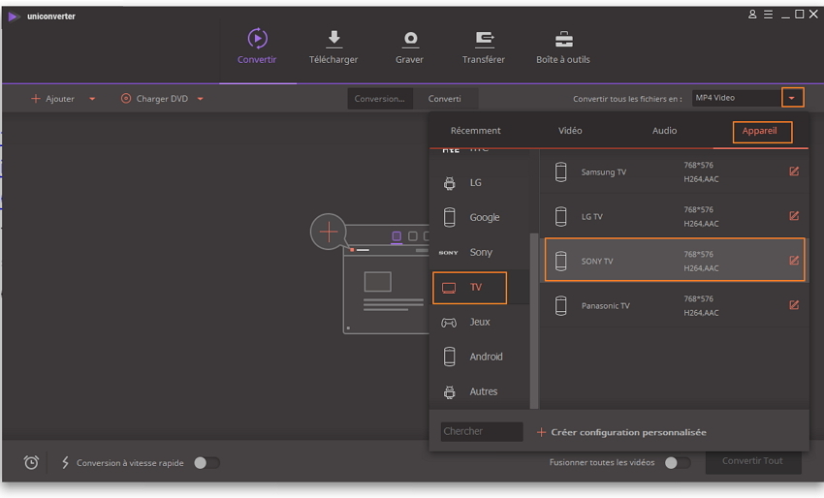Open the Graver section

pos(409,47)
